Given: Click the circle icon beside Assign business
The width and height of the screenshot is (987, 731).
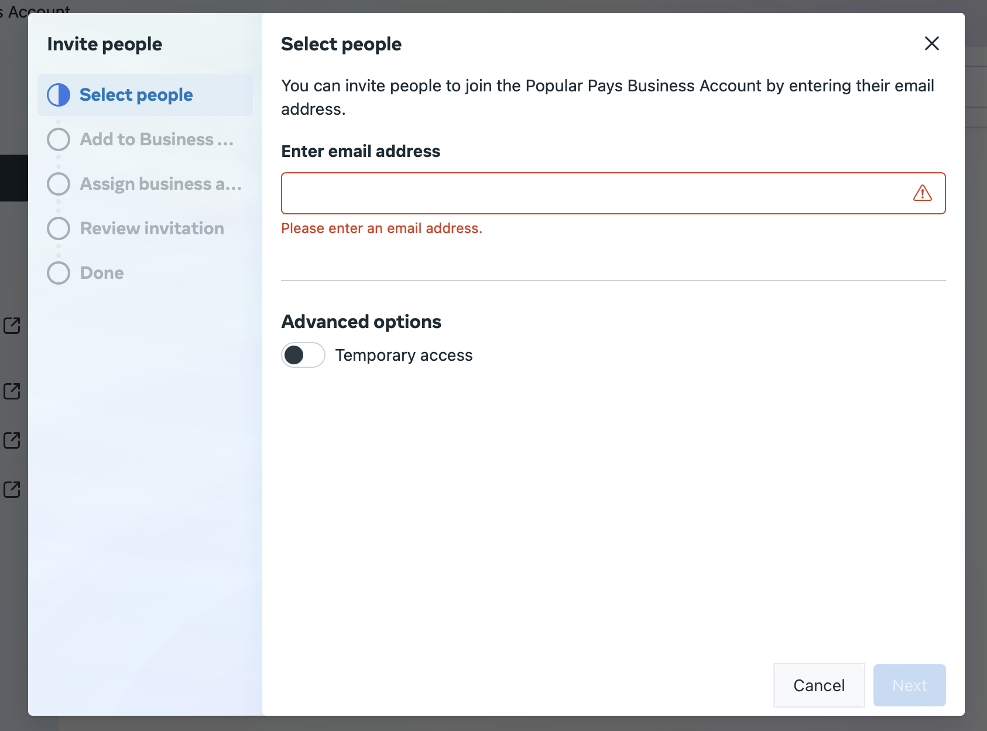Looking at the screenshot, I should click(59, 184).
